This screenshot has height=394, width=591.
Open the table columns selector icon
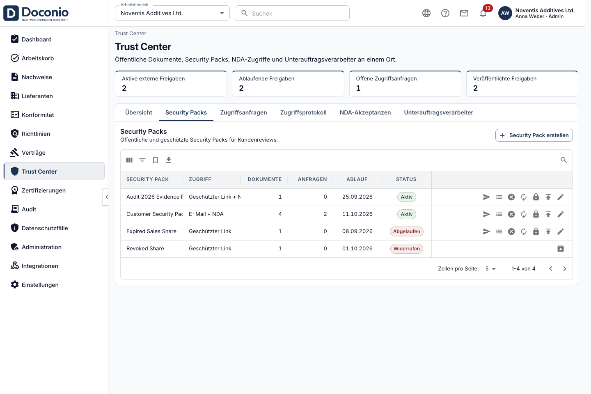click(129, 160)
